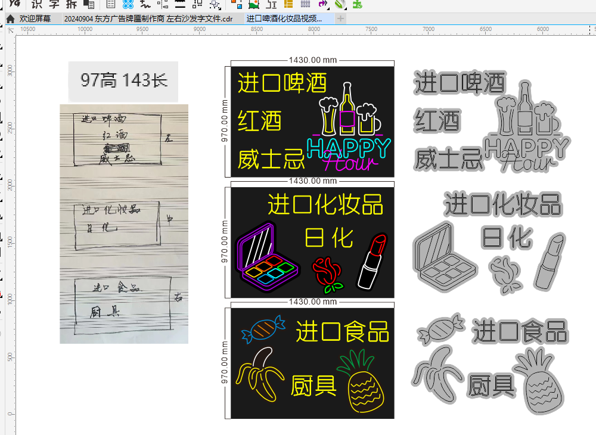Click the 970.00 mm dimension beside cosmetics sign
The height and width of the screenshot is (435, 596).
(225, 241)
